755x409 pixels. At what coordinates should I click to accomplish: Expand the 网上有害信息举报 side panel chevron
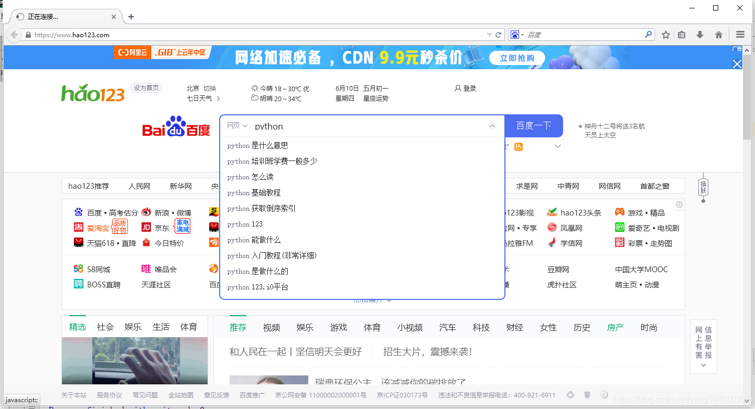(x=703, y=365)
